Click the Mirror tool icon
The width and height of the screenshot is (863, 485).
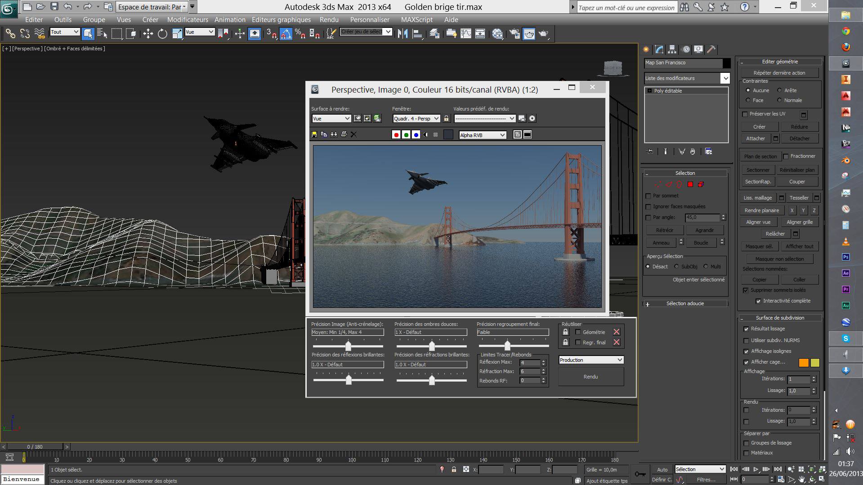click(x=402, y=34)
